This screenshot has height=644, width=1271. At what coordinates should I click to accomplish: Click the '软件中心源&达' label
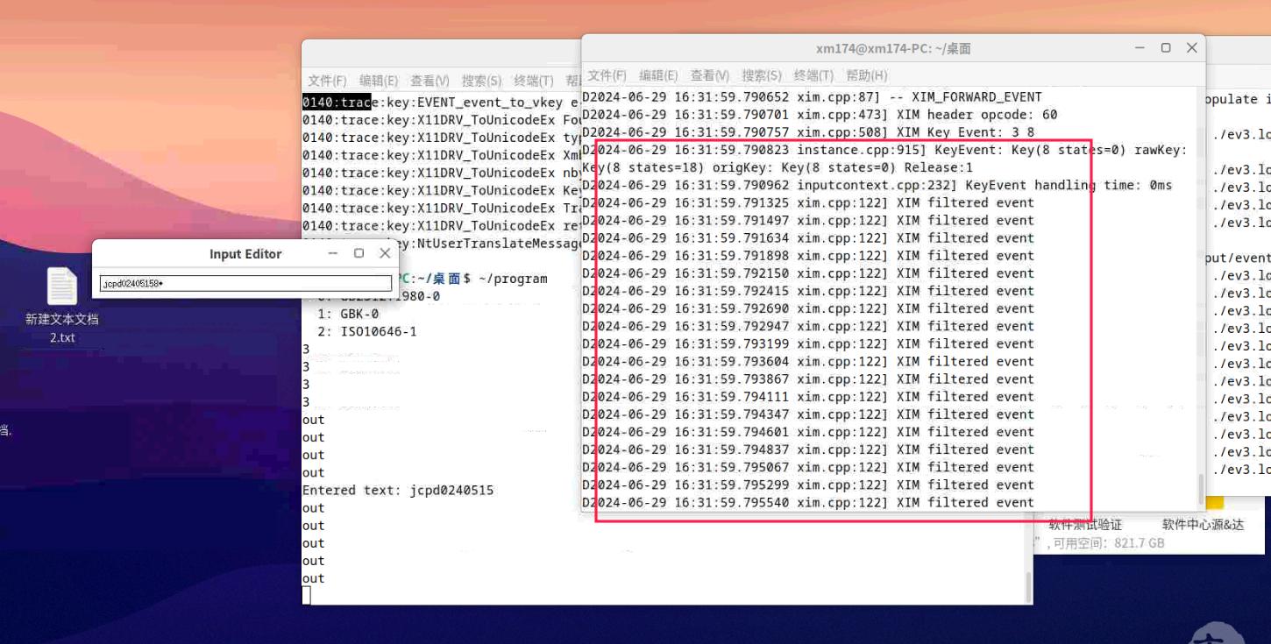[x=1204, y=524]
